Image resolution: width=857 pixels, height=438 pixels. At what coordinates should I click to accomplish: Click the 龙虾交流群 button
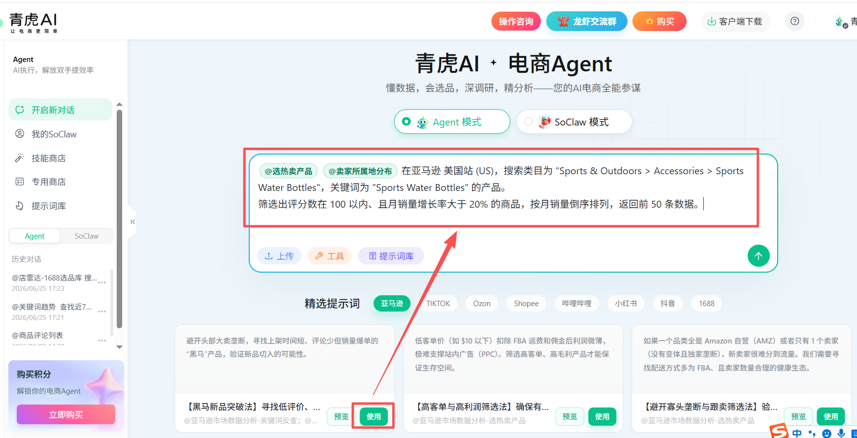coord(587,21)
